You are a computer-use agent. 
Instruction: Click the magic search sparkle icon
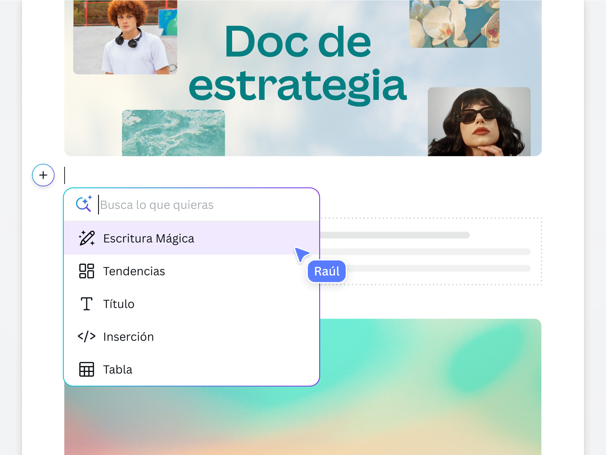point(84,204)
